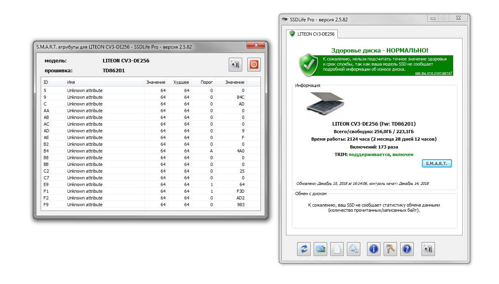Viewport: 499px width, 284px height.
Task: Click the 'Включений: 173 раза' line
Action: 374,147
